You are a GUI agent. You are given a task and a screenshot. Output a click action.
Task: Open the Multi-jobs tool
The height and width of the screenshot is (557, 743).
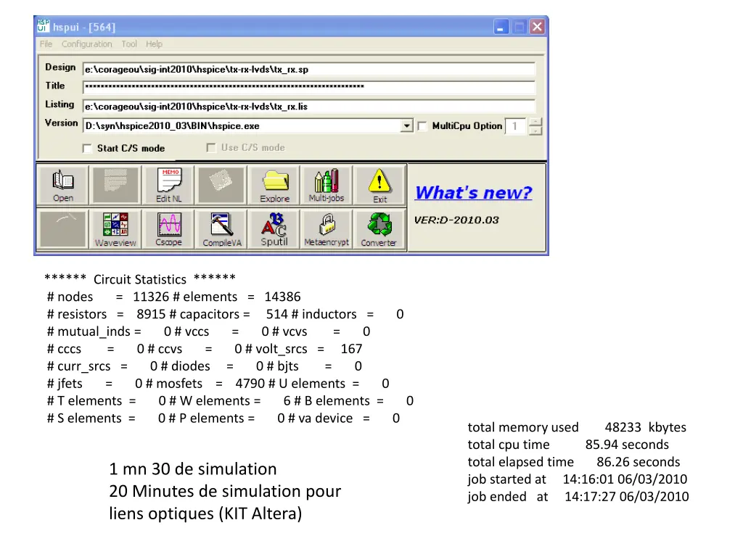tap(327, 185)
